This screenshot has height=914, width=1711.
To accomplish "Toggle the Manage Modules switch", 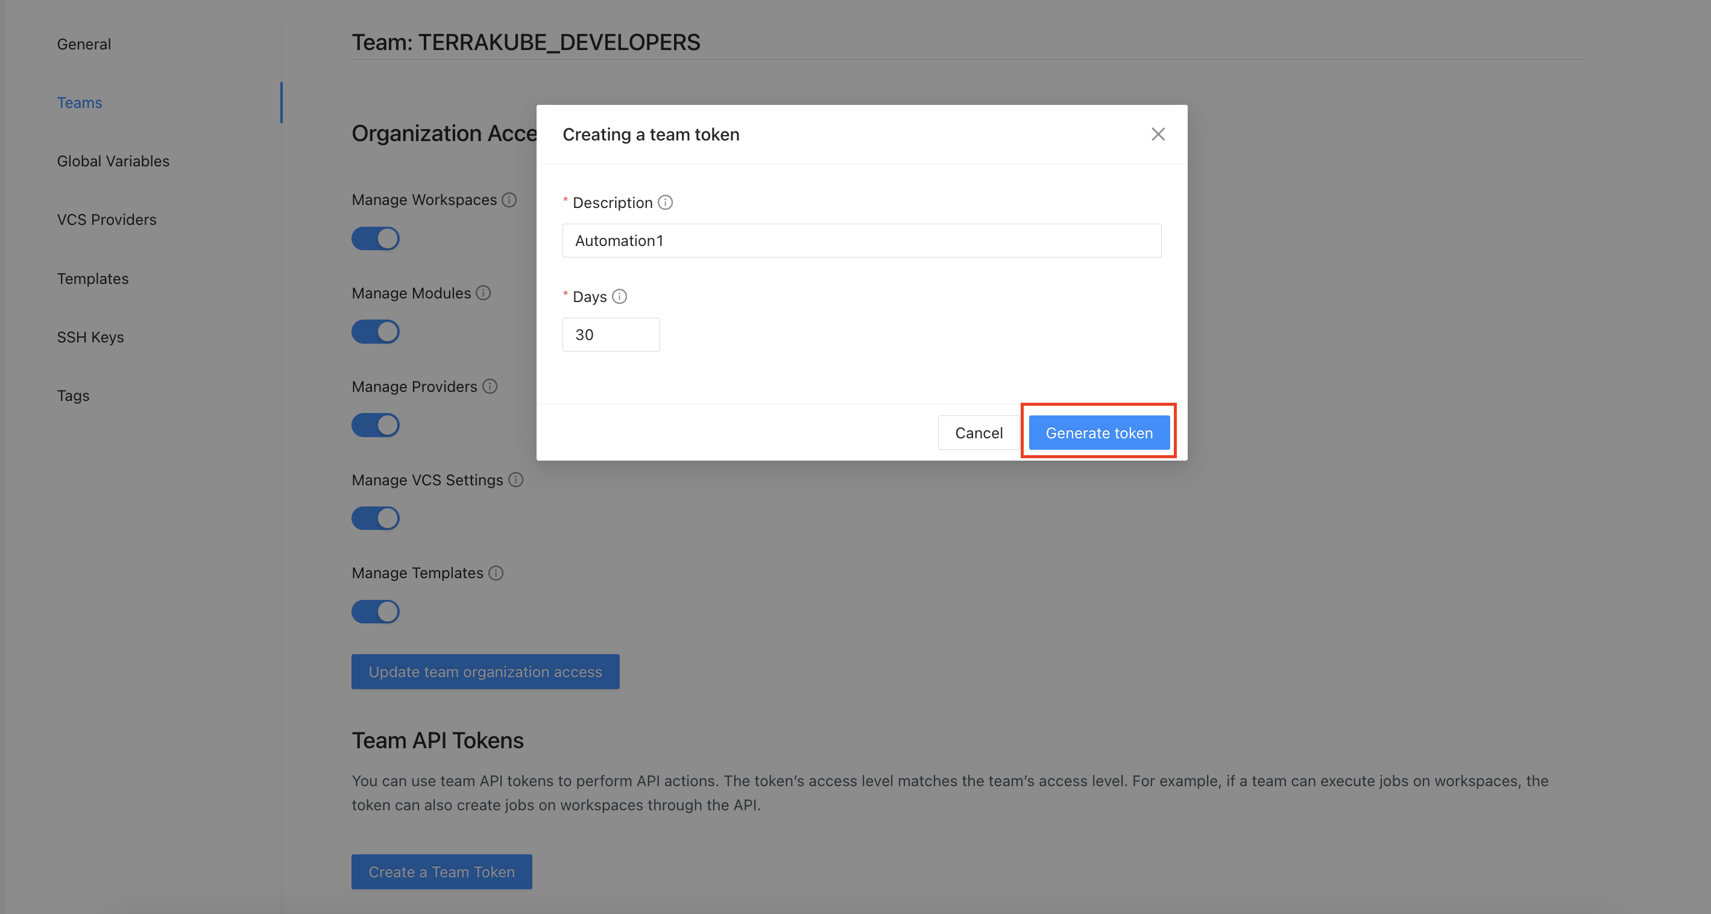I will 375,332.
